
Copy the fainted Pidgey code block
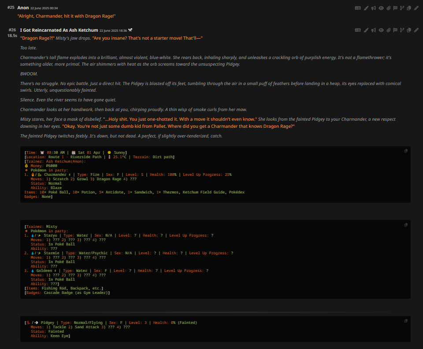click(406, 321)
